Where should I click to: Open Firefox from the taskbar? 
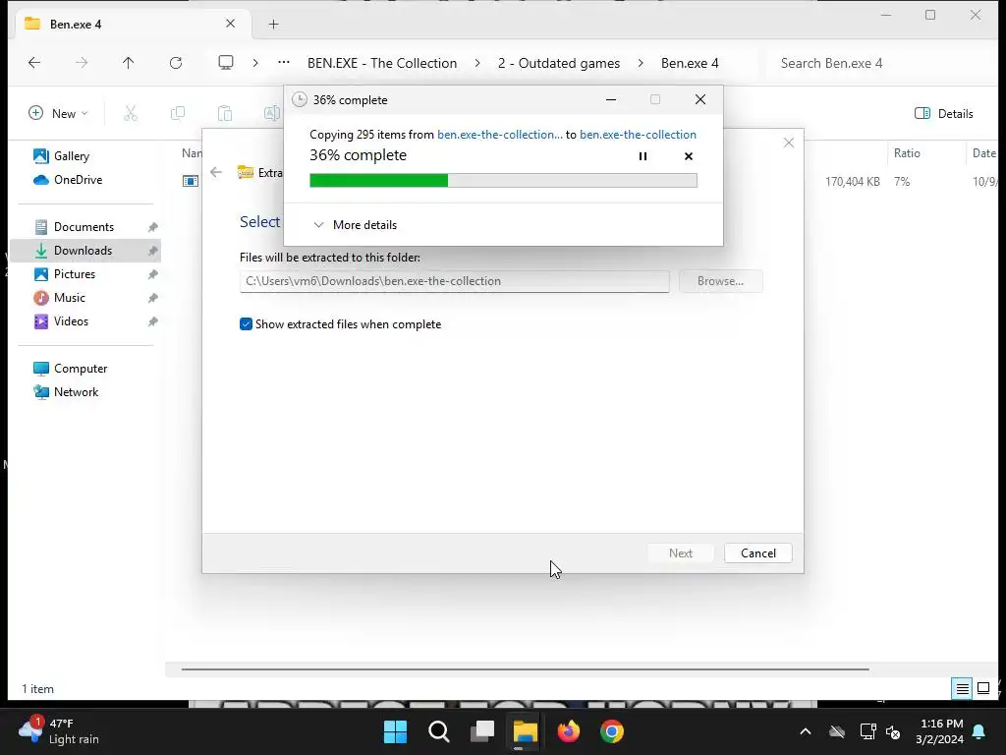pos(569,731)
